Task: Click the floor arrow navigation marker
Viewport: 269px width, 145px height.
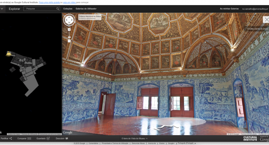Action: pos(166,127)
